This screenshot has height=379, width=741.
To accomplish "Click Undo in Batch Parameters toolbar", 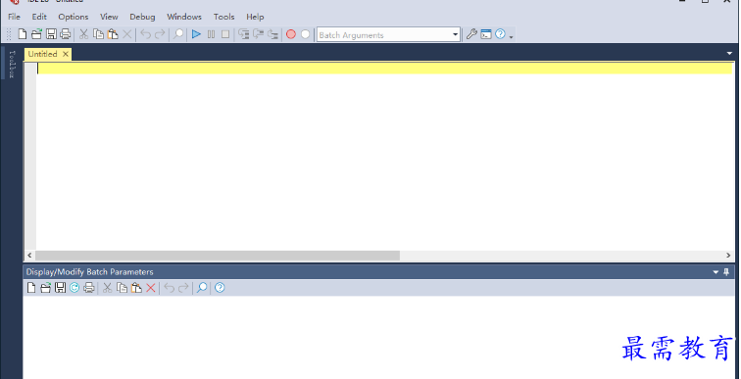I will coord(170,288).
